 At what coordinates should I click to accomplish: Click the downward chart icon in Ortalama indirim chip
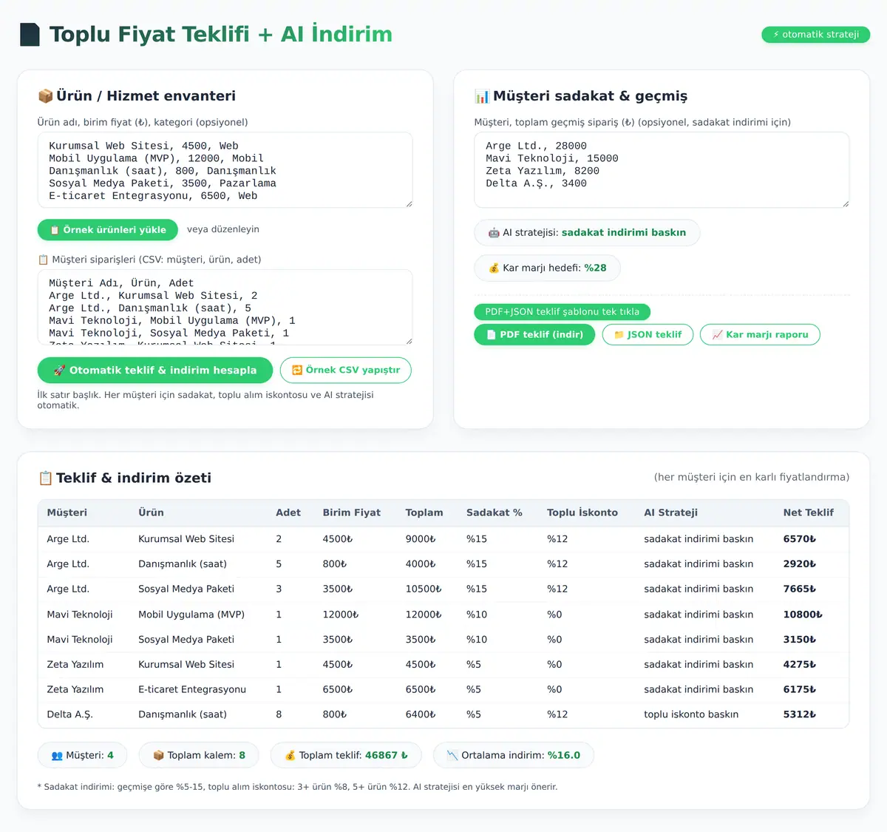coord(452,756)
